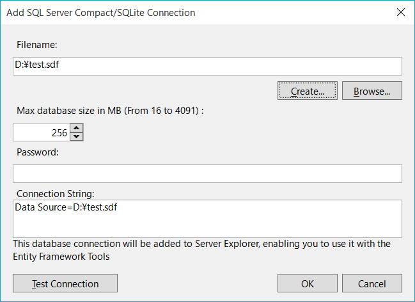Open the file picker with Browse...

(x=372, y=91)
